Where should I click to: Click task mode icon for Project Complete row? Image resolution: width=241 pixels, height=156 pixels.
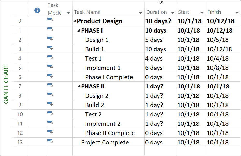point(50,141)
